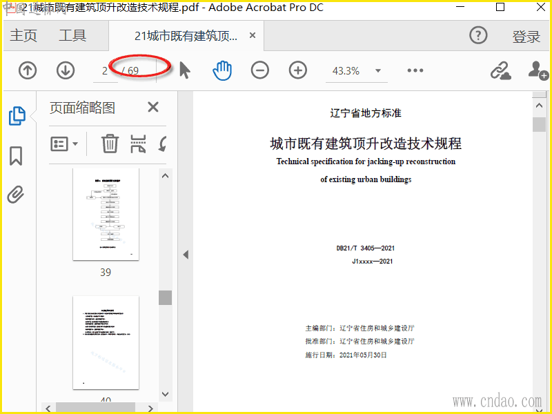Image resolution: width=552 pixels, height=414 pixels.
Task: Click the document title 城市既有建筑顶升改造技术规程
Action: [366, 144]
